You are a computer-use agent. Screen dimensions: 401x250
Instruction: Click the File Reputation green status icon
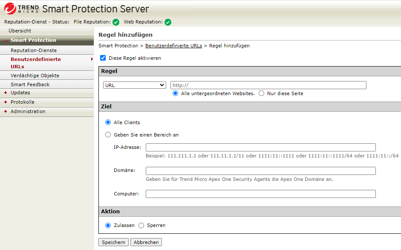point(116,22)
